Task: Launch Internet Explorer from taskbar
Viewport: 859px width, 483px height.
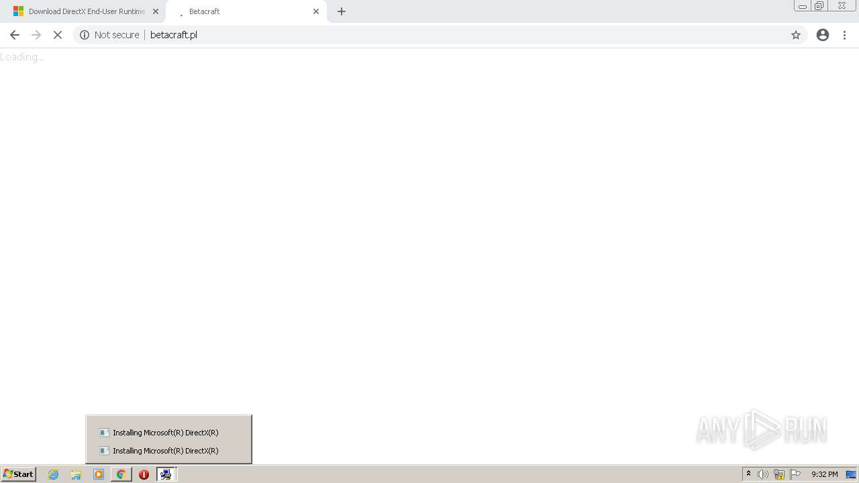Action: [54, 474]
